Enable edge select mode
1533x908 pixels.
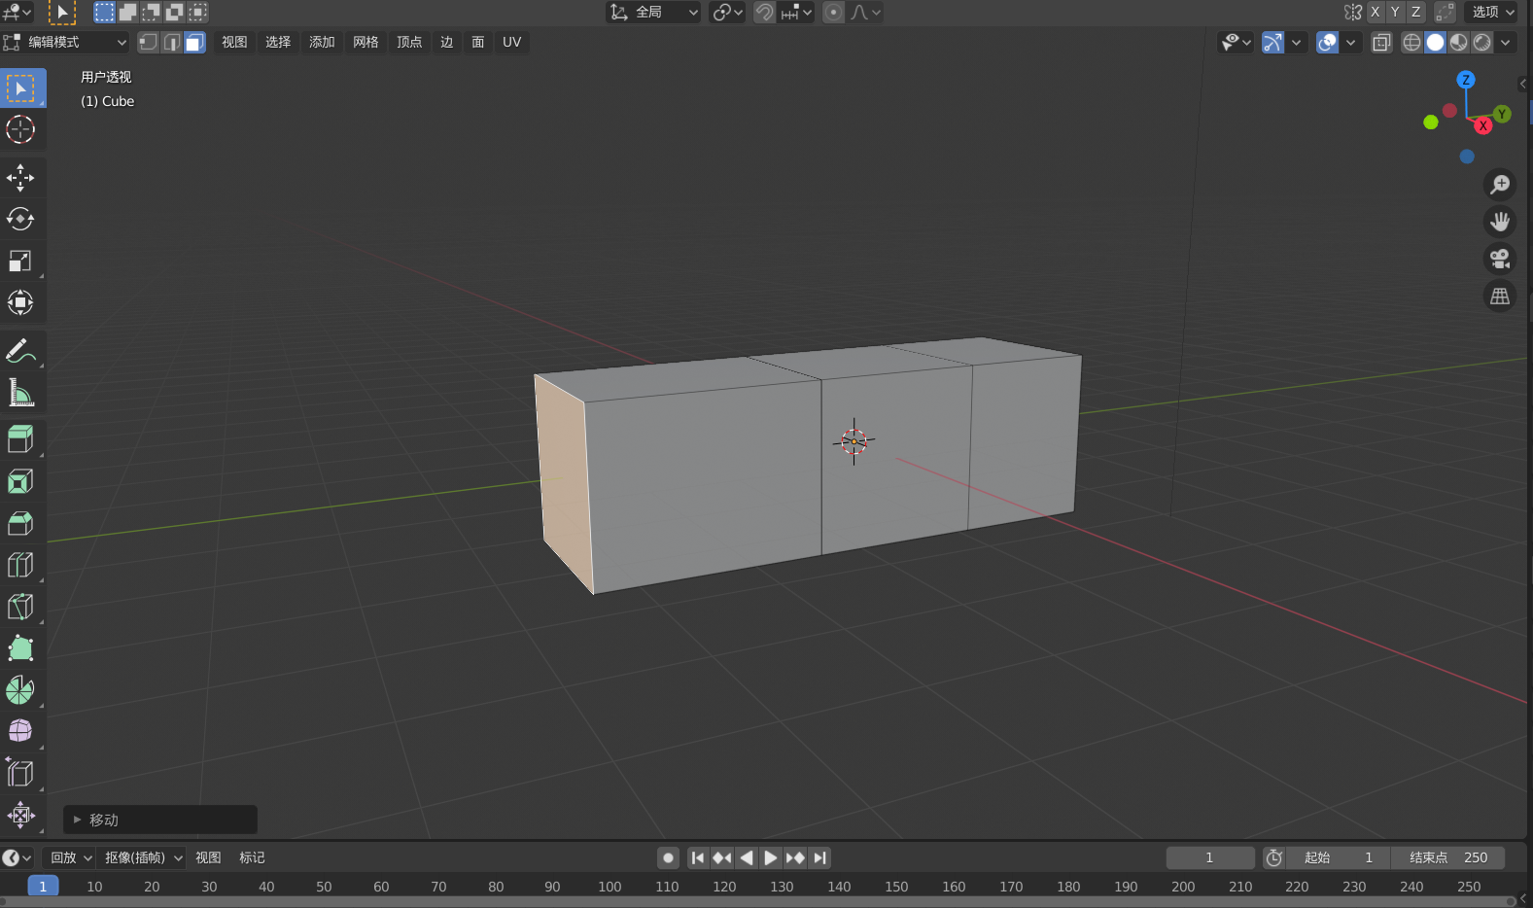click(171, 42)
